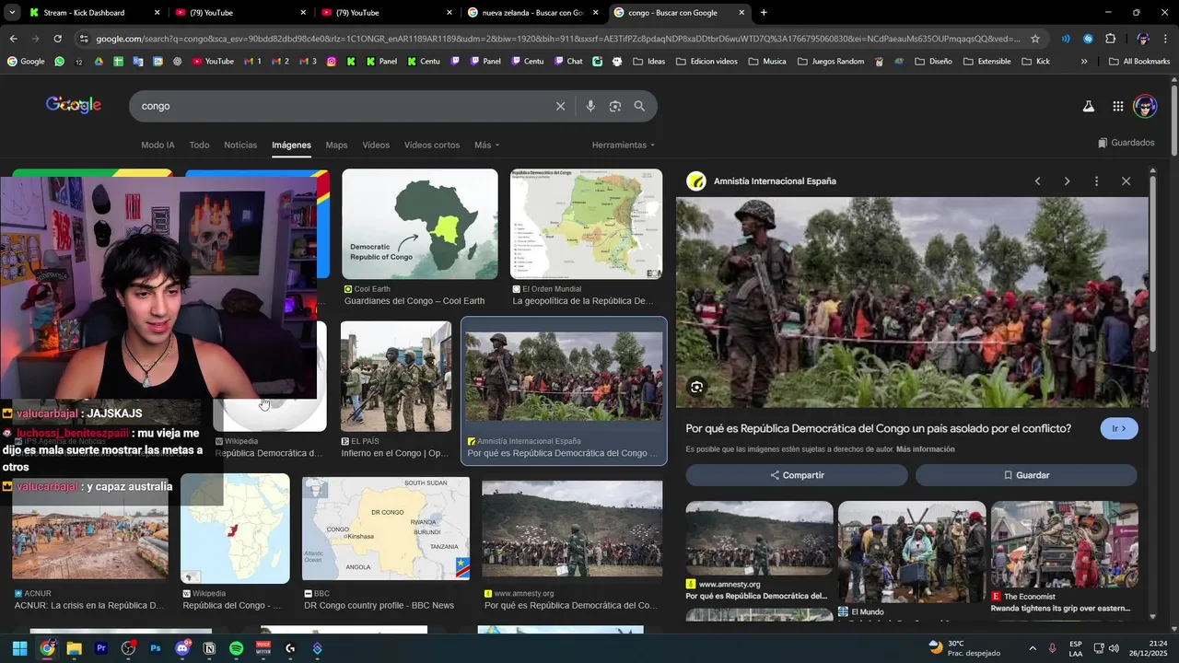Open Notion from the taskbar
Viewport: 1179px width, 663px height.
coord(209,648)
